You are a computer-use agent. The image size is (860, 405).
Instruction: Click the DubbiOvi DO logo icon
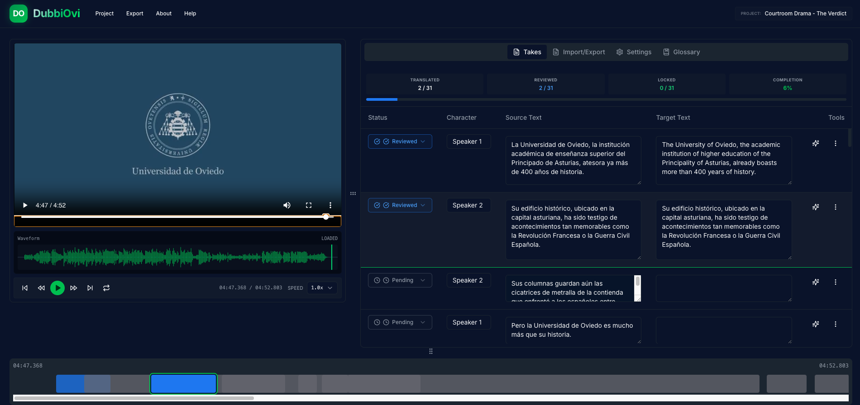[19, 14]
